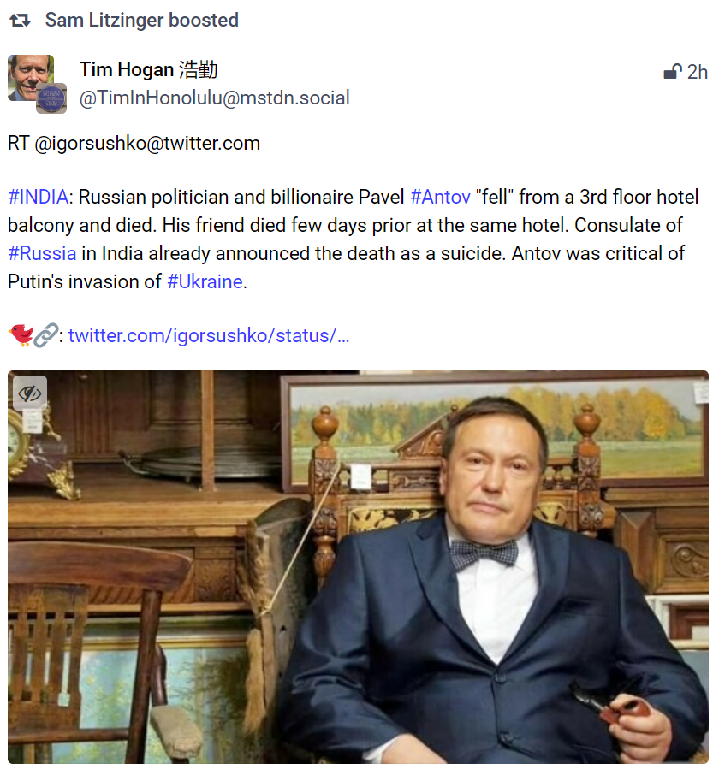Click the boost arrows icon at top
Screen dimensions: 725x775
click(21, 21)
